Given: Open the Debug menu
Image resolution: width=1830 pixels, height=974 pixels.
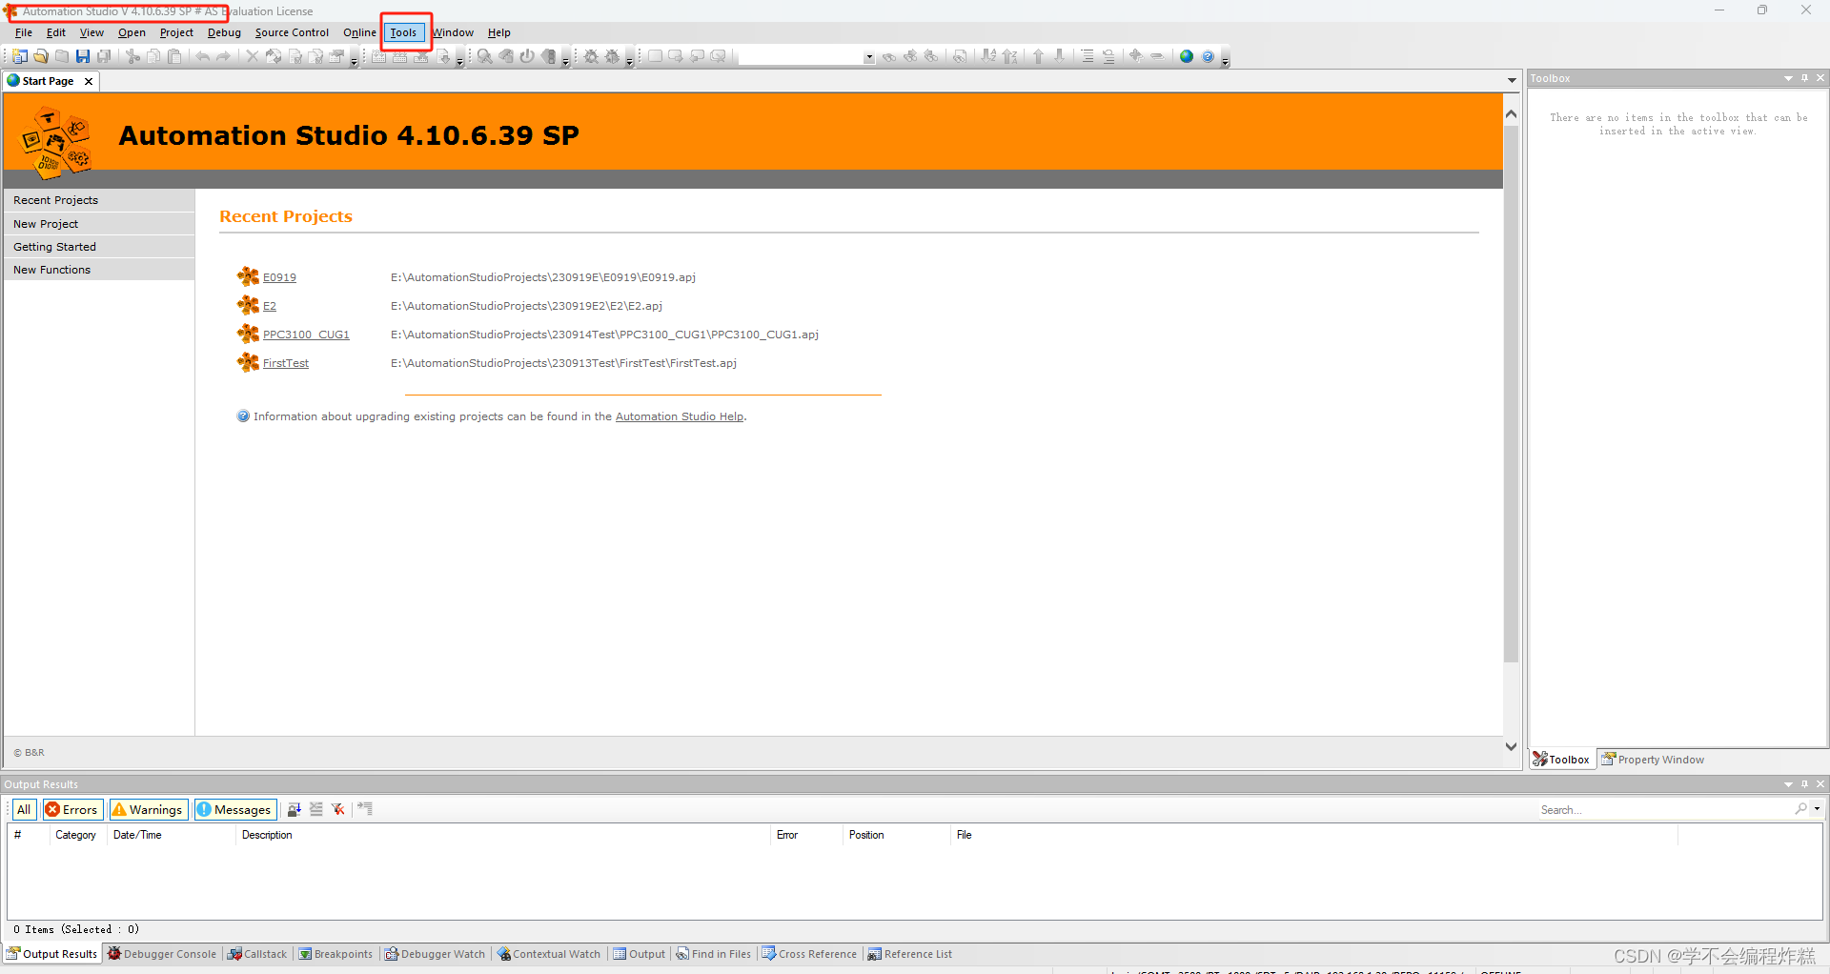Looking at the screenshot, I should (224, 32).
